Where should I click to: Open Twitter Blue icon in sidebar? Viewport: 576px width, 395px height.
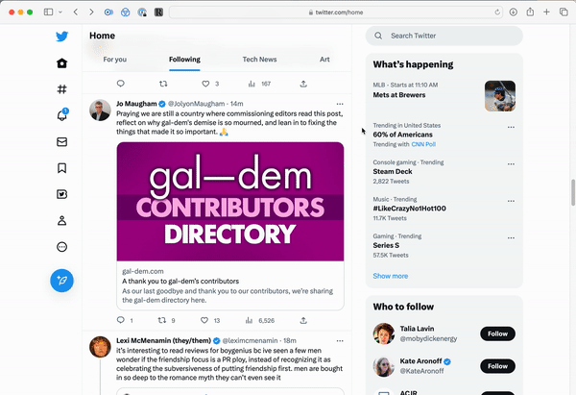pos(61,194)
